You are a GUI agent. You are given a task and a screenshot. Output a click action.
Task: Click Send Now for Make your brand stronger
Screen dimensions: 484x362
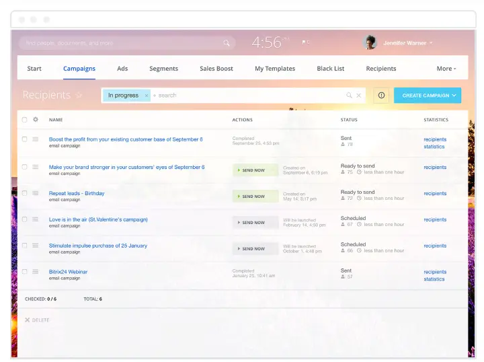(255, 170)
